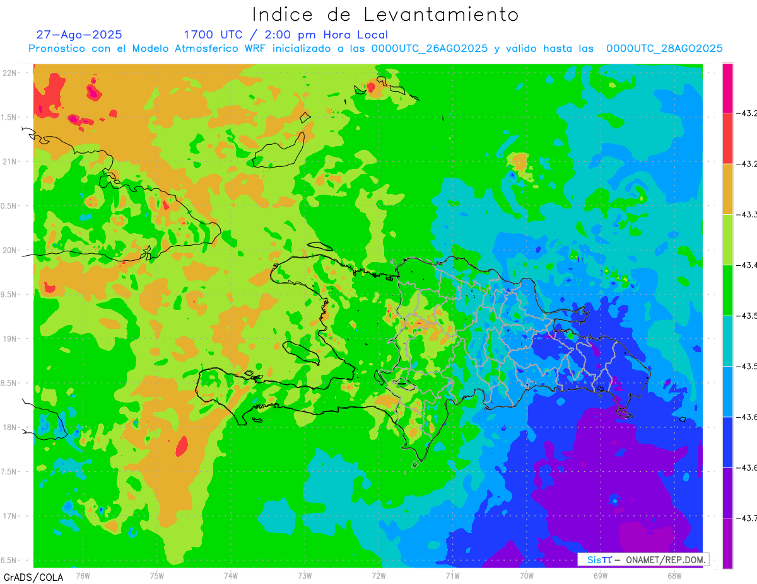The height and width of the screenshot is (584, 757).
Task: Click the "73W" longitude label
Action: point(305,575)
